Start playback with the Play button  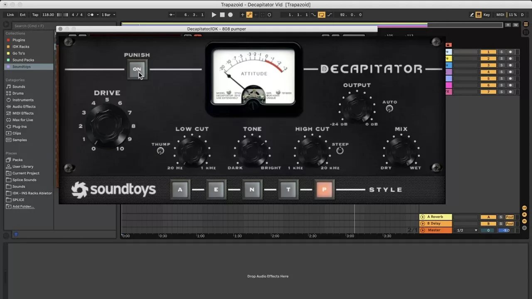(214, 15)
